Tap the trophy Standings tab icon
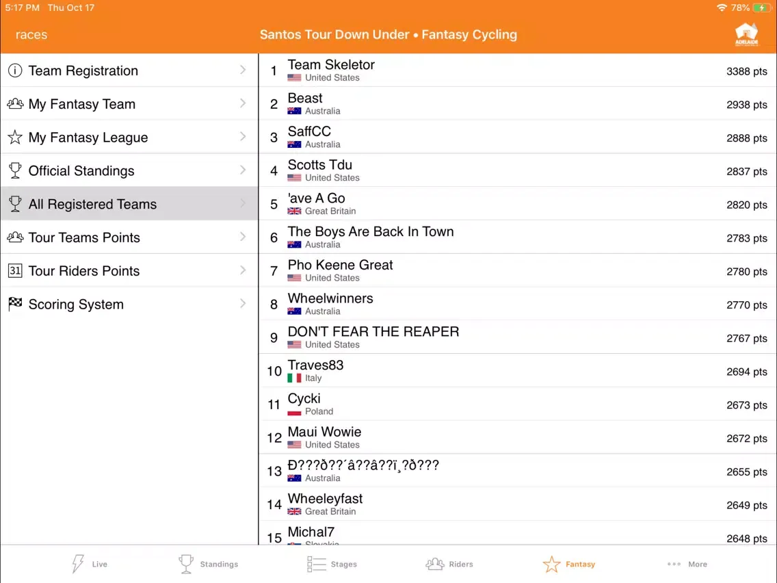The image size is (777, 583). coord(186,564)
